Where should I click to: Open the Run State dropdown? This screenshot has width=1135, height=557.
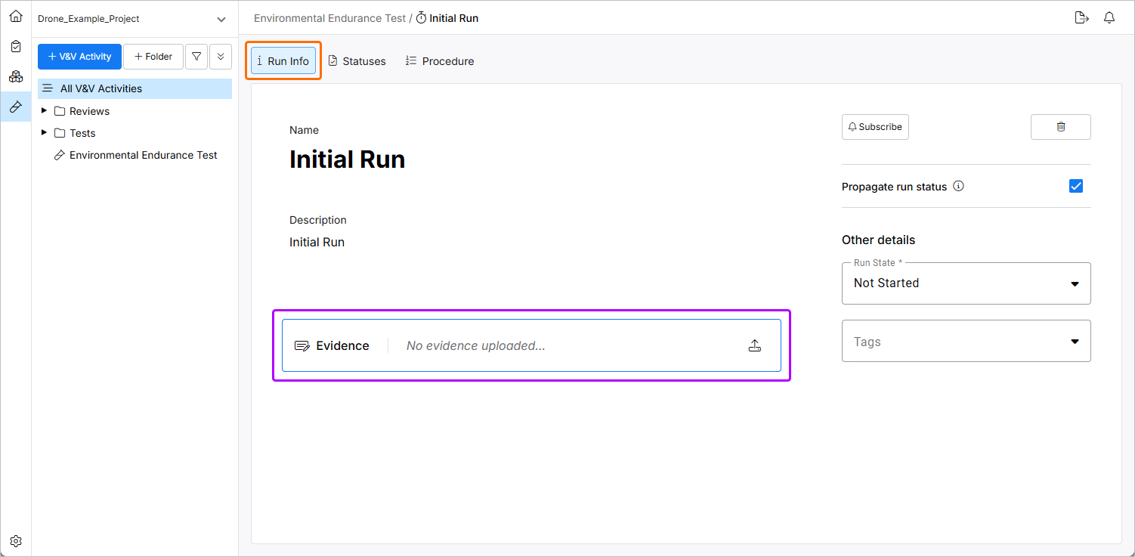point(966,283)
